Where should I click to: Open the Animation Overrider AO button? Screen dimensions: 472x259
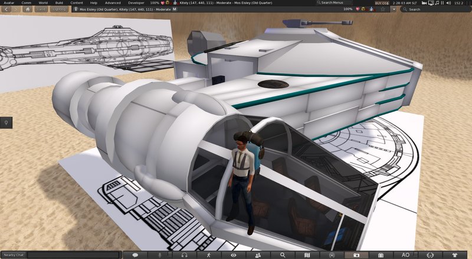pyautogui.click(x=405, y=255)
